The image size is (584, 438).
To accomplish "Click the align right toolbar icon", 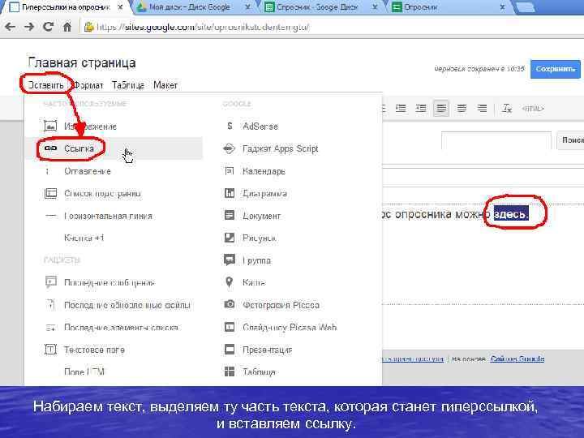I will pyautogui.click(x=482, y=109).
